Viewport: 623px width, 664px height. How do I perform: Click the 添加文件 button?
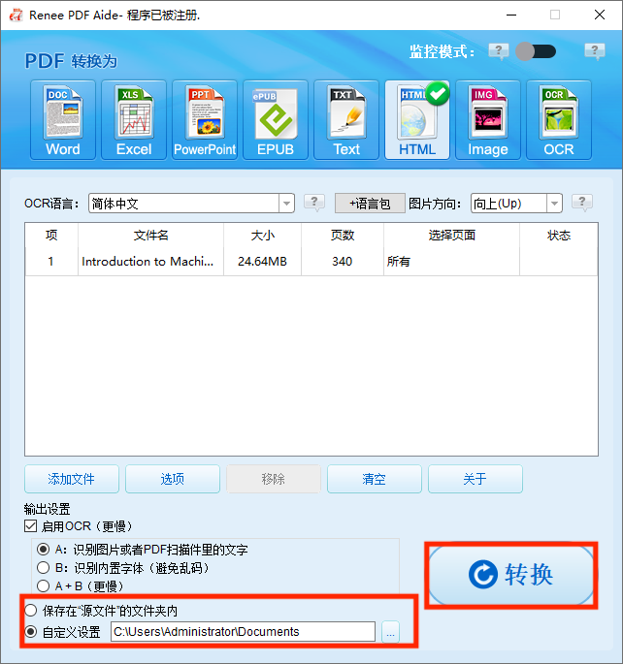[72, 479]
